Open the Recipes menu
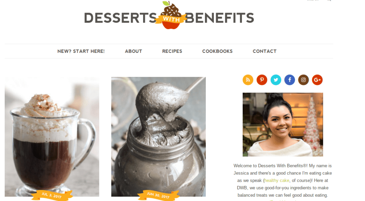The height and width of the screenshot is (201, 365). click(172, 51)
